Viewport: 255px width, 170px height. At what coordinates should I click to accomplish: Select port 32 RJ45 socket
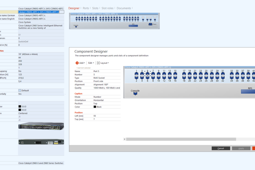(223, 78)
